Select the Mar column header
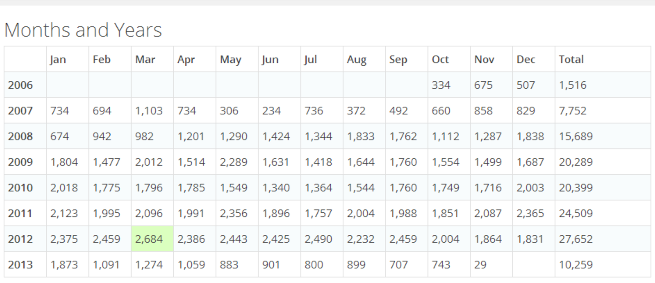 coord(145,60)
